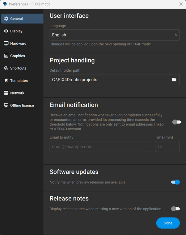Click the Shortcuts layered icon
This screenshot has height=235, width=186.
(6, 68)
